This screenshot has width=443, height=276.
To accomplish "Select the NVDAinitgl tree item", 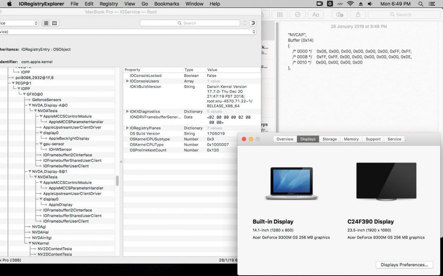I will (42, 238).
